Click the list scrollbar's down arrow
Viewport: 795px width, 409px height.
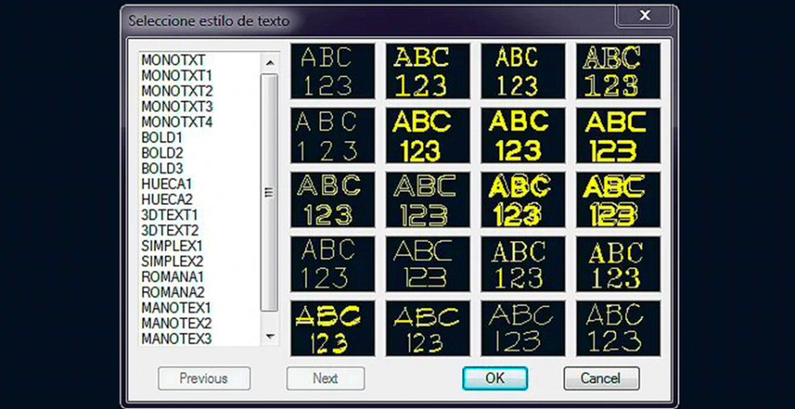pyautogui.click(x=270, y=337)
